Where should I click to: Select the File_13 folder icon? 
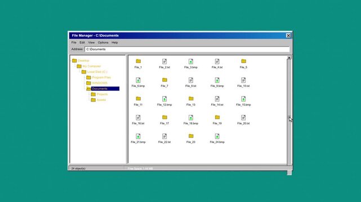click(190, 99)
